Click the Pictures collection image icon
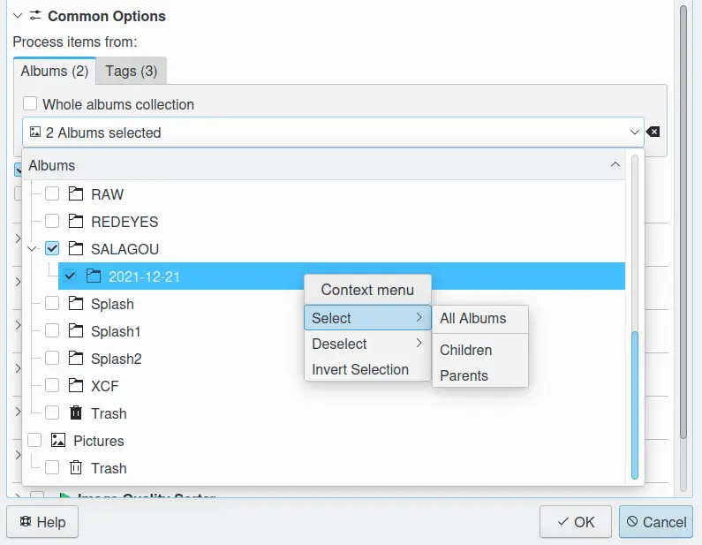Screen dimensions: 702x545 tap(58, 441)
